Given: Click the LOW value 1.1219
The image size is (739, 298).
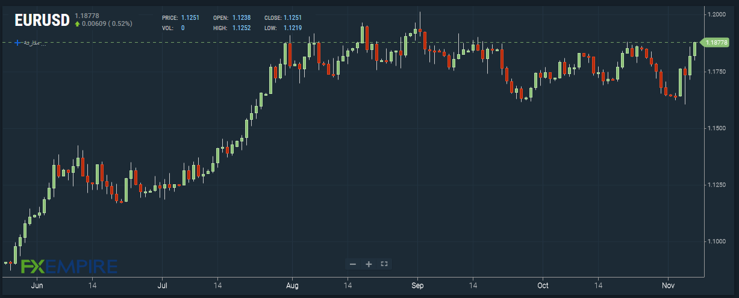Looking at the screenshot, I should [x=292, y=28].
